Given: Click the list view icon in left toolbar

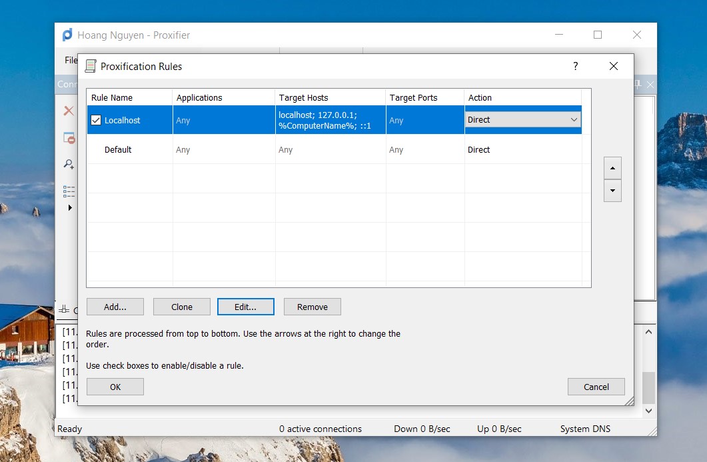Looking at the screenshot, I should (x=69, y=191).
